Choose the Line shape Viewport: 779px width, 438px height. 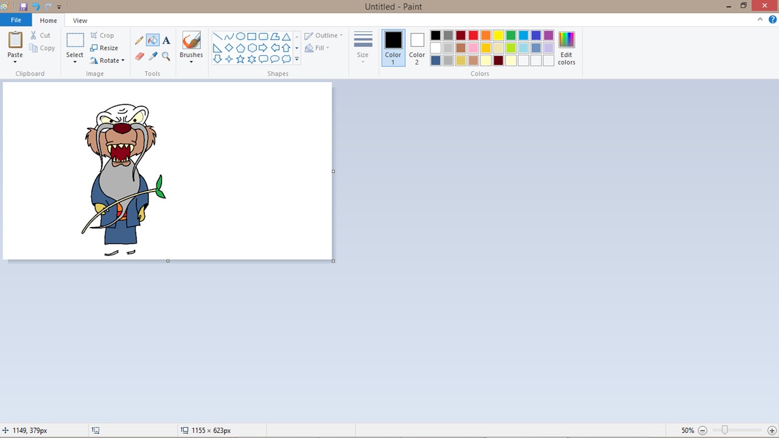point(217,36)
